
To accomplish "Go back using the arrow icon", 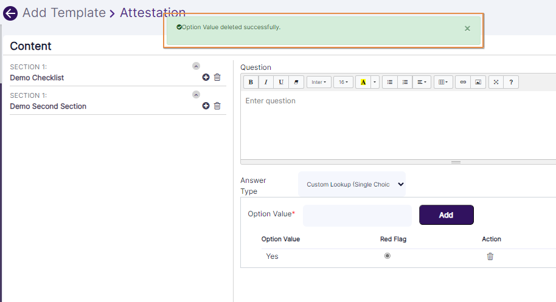I will point(10,13).
